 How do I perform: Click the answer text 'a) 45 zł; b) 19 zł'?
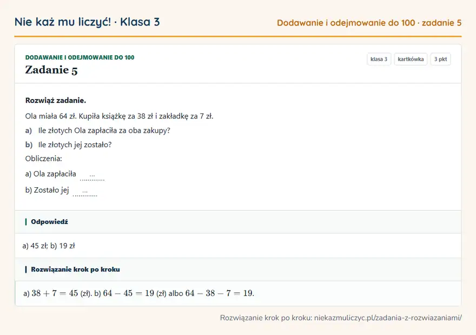click(49, 246)
